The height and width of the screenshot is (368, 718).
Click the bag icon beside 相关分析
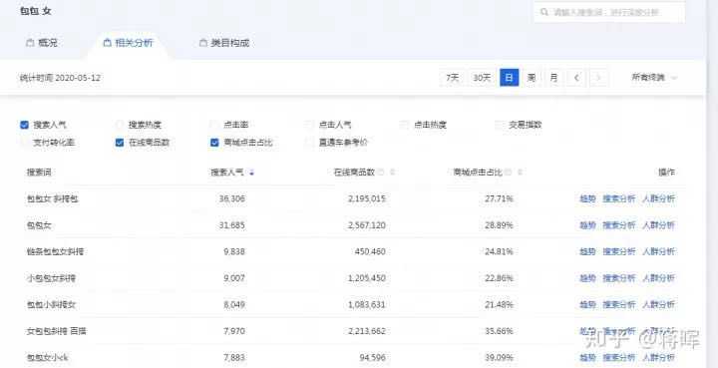pos(107,43)
